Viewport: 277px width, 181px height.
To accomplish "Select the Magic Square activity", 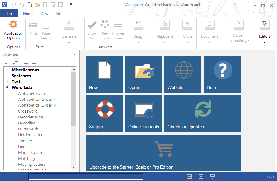I will [x=31, y=152].
